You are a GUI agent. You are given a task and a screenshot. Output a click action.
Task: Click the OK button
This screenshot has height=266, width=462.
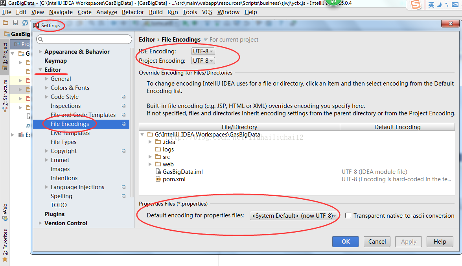tap(346, 242)
